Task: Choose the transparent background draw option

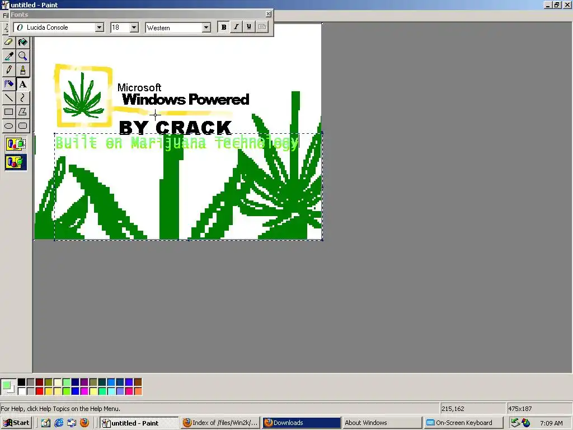Action: coord(16,162)
